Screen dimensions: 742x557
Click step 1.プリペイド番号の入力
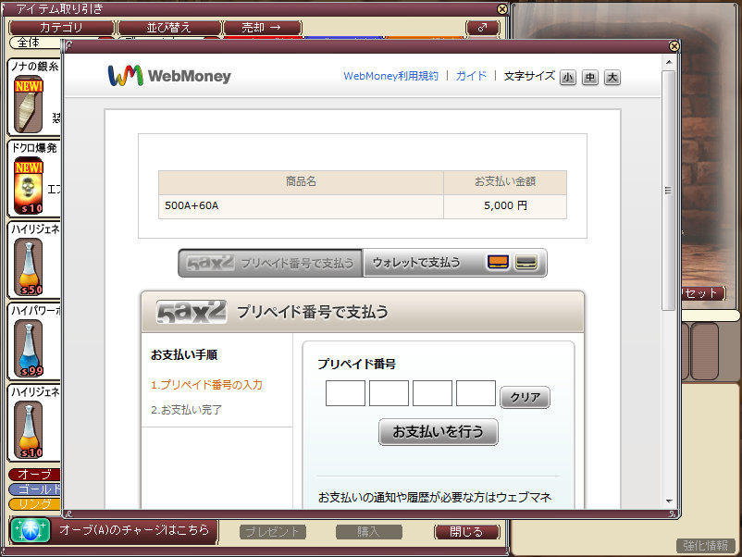tap(206, 385)
